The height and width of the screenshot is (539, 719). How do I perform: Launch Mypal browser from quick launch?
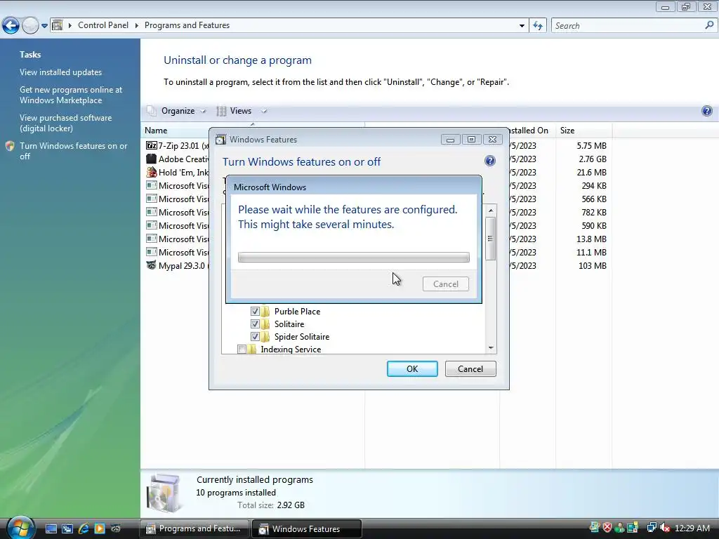tap(116, 528)
